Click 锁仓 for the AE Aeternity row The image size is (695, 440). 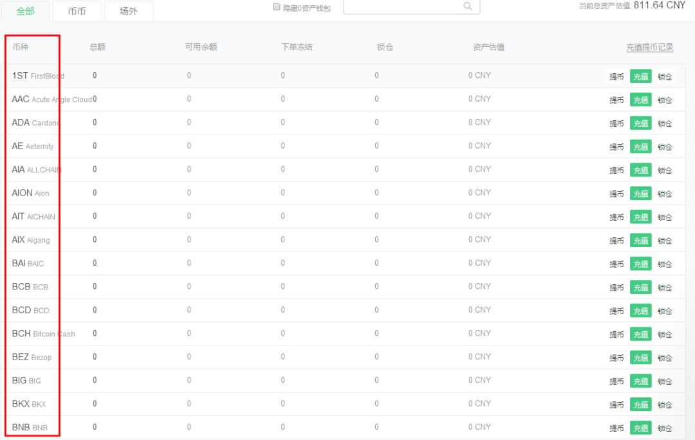(665, 147)
